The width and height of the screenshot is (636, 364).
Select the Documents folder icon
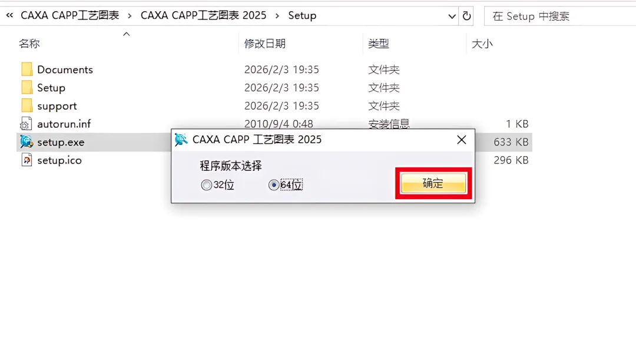26,70
